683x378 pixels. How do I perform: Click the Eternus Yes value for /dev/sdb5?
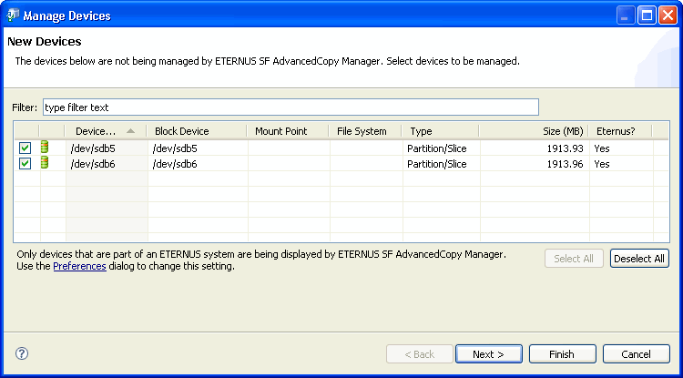coord(602,148)
